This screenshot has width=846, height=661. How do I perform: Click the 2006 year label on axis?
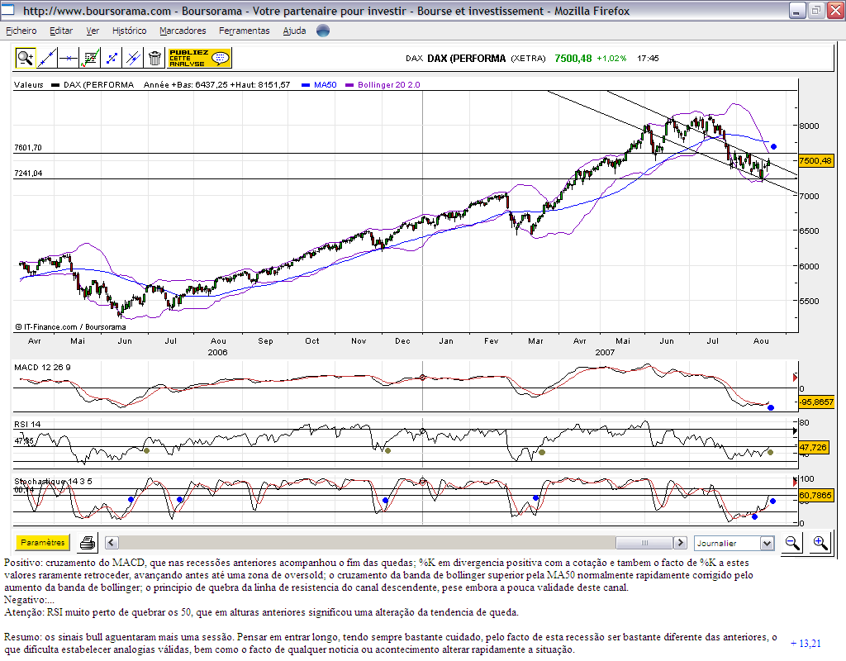tap(217, 352)
